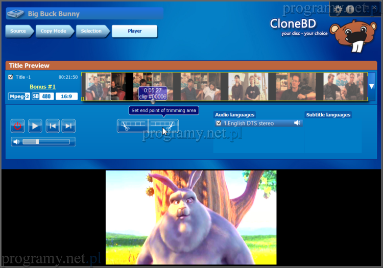Adjust the volume slider

[x=37, y=141]
